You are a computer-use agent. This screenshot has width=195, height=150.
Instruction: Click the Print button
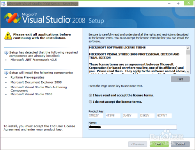coord(180,79)
